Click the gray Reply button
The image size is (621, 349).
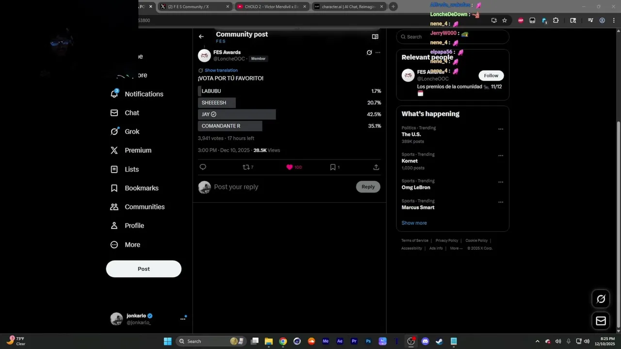pyautogui.click(x=368, y=187)
